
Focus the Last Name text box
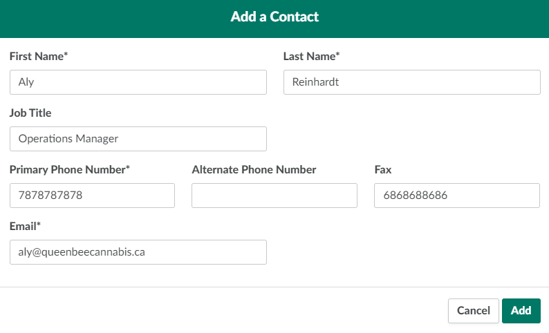412,82
